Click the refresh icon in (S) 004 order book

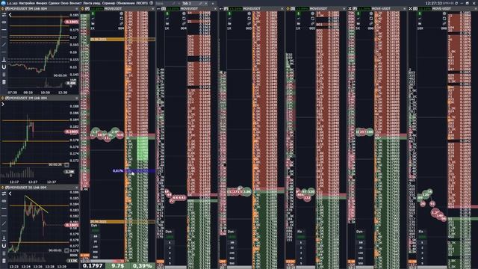tap(184, 19)
